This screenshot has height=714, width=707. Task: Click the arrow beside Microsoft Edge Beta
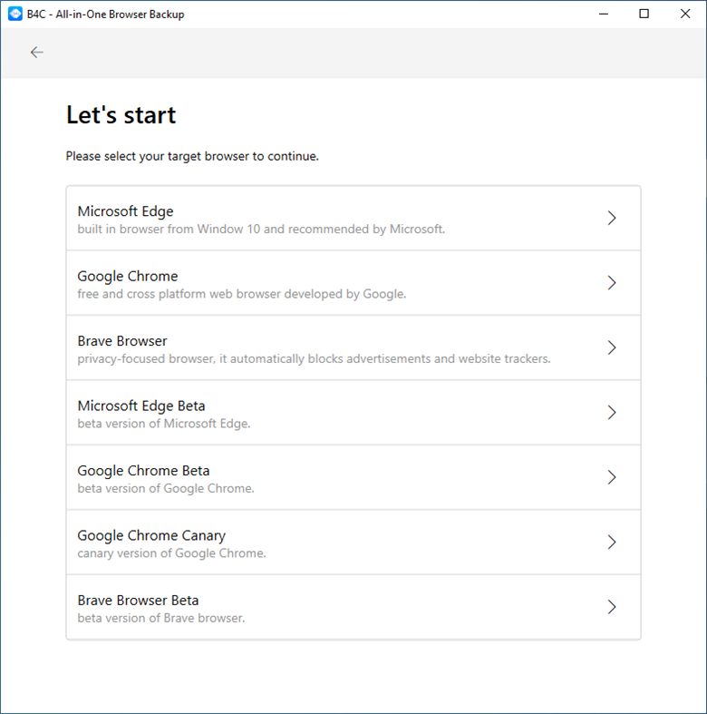coord(612,413)
